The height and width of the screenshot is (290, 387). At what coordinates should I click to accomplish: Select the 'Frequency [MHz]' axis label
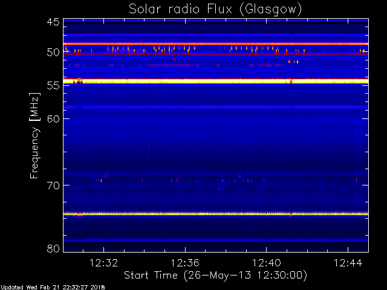(34, 135)
